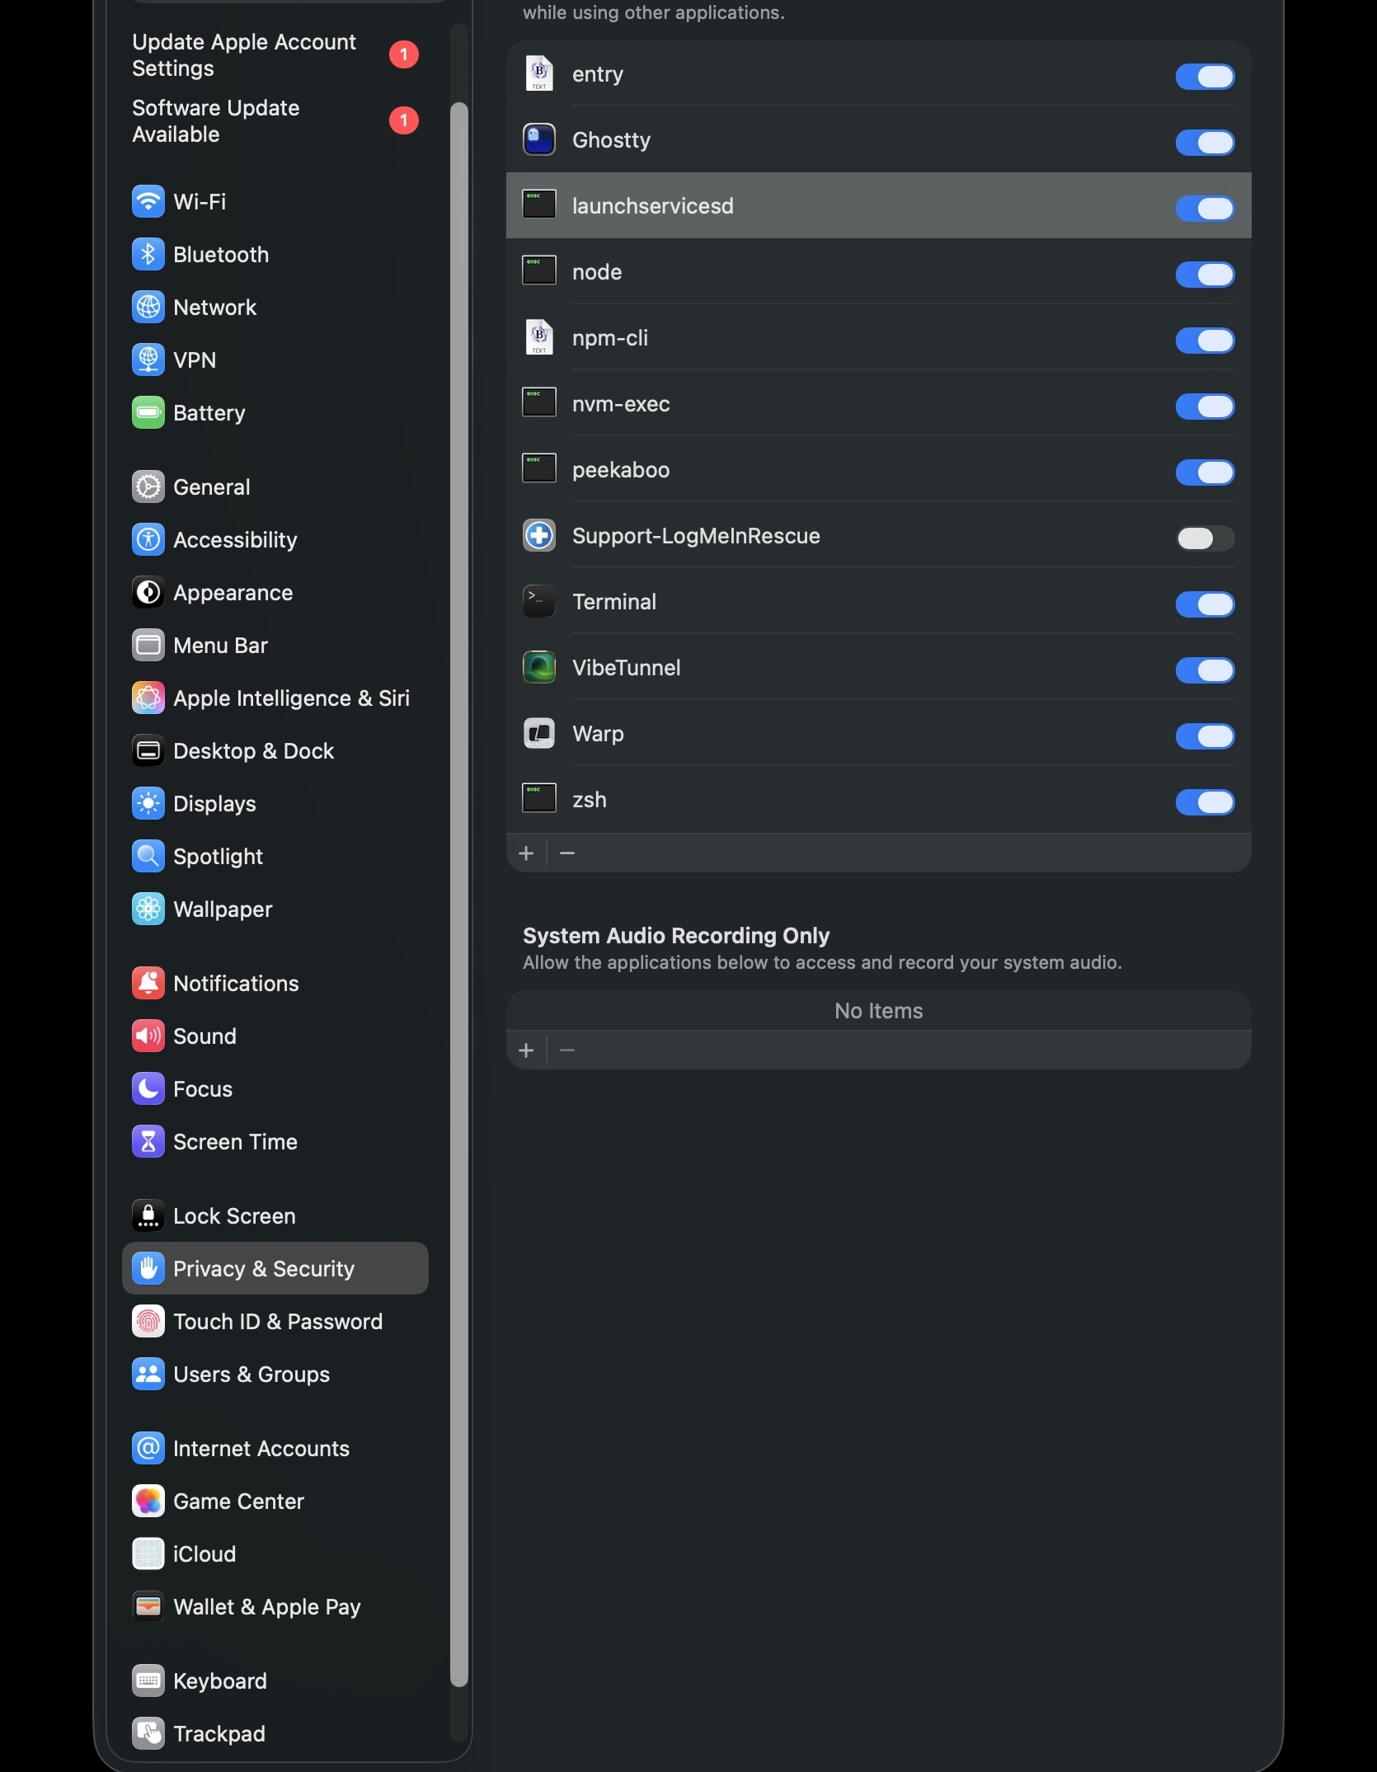Click the Bluetooth sidebar icon
This screenshot has height=1772, width=1377.
[148, 255]
